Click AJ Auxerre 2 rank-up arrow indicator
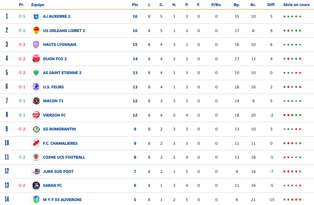Viewport: 314px width, 205px height. point(20,16)
